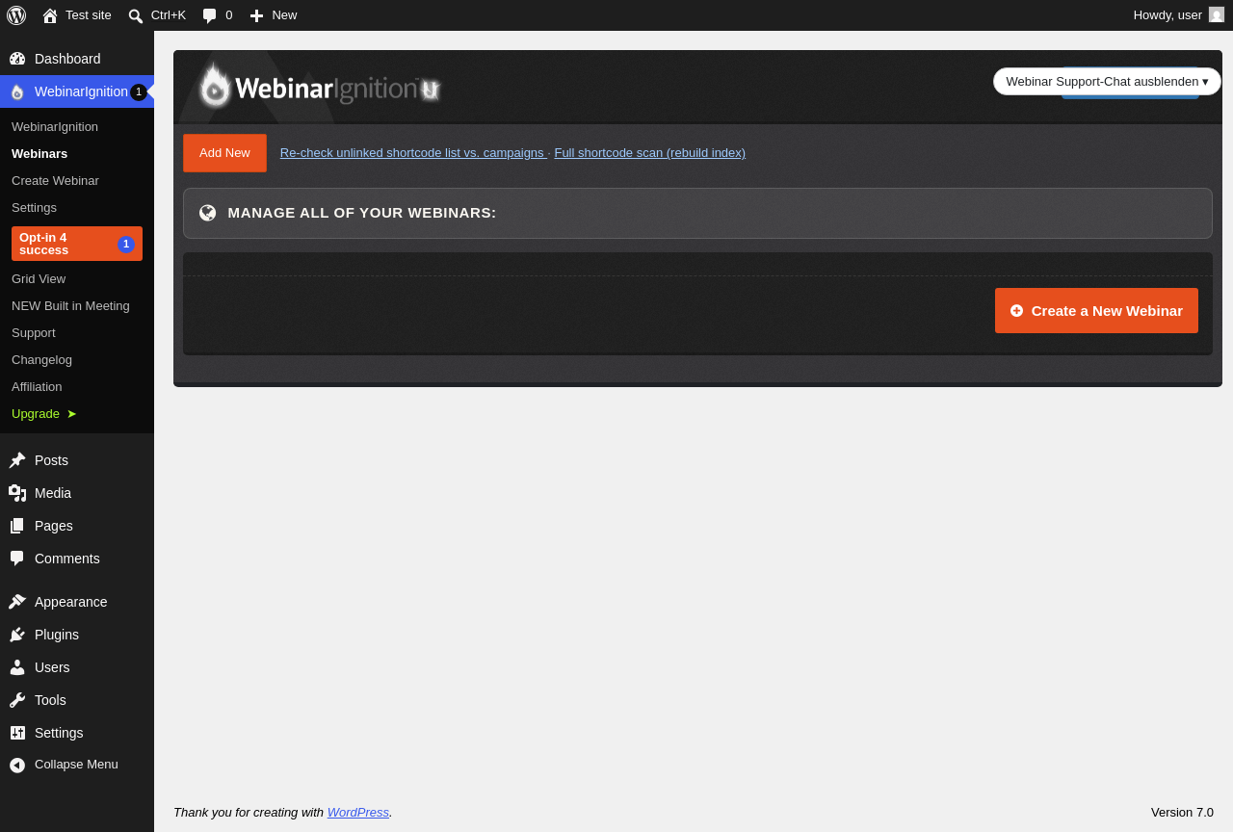Image resolution: width=1233 pixels, height=832 pixels.
Task: Open the comments bubble in admin bar
Action: point(209,15)
